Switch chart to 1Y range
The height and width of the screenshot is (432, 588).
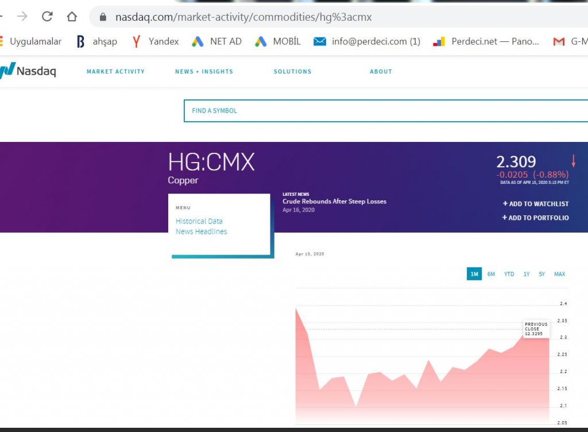[527, 274]
